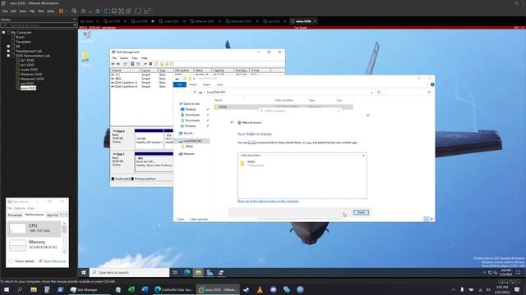
Task: Select the wsus DOD VM in library tree
Action: click(28, 88)
